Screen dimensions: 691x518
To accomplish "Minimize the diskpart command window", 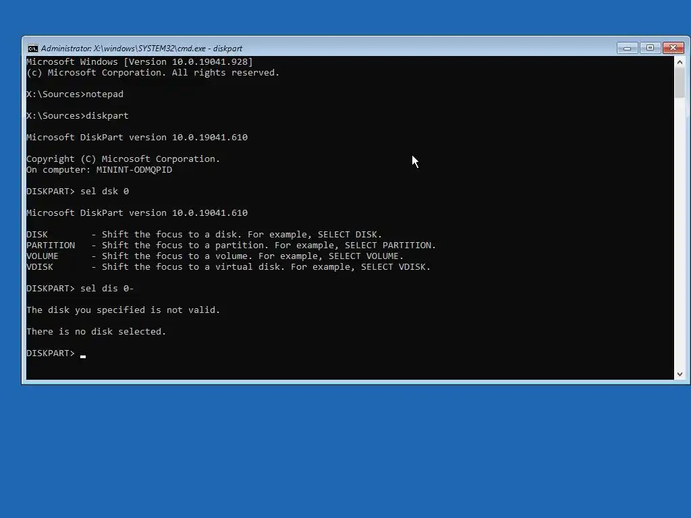I will coord(627,48).
